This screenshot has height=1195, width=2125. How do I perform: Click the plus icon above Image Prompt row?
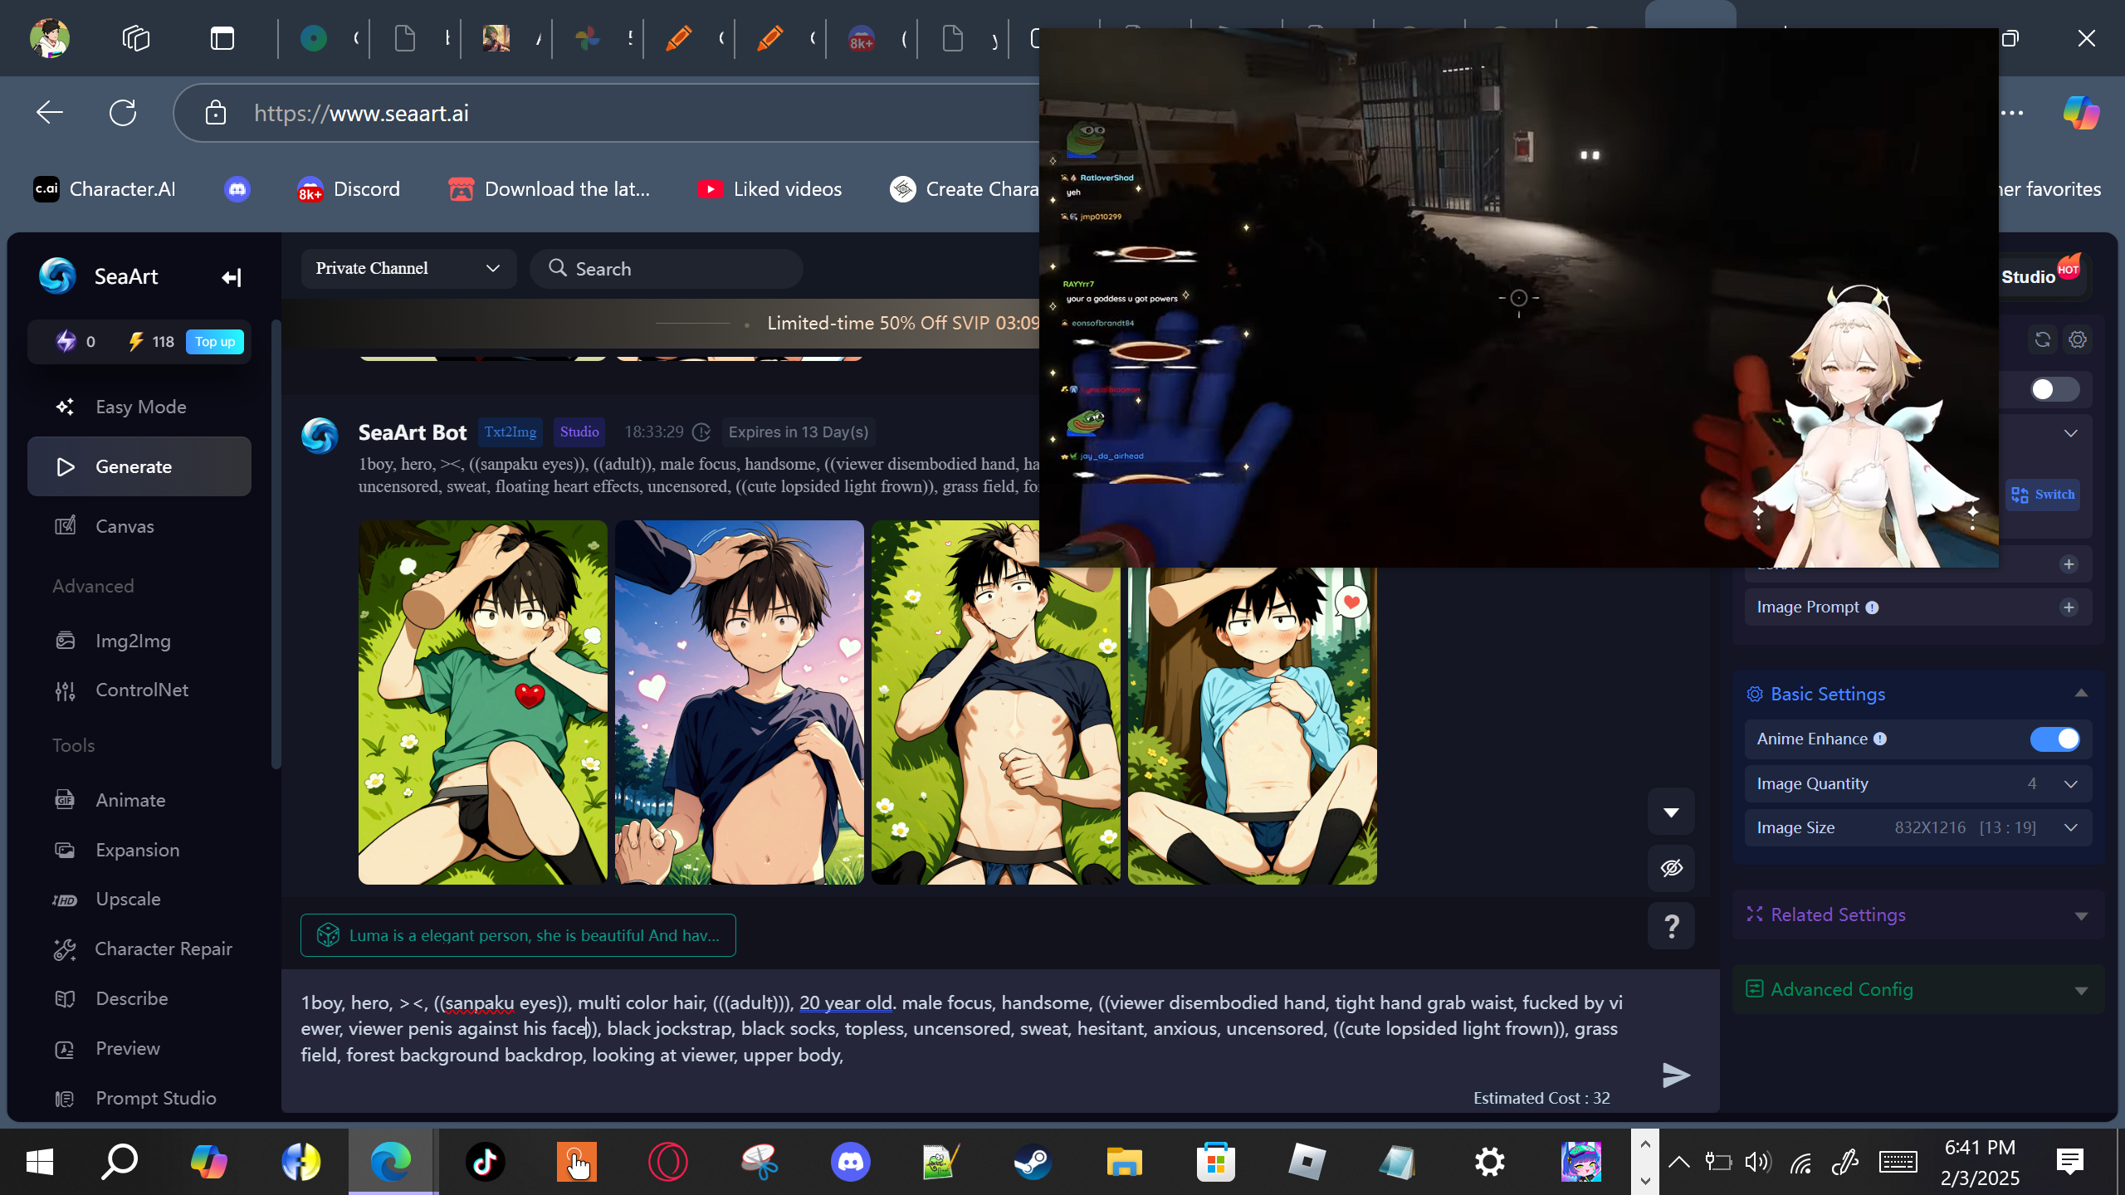2069,564
